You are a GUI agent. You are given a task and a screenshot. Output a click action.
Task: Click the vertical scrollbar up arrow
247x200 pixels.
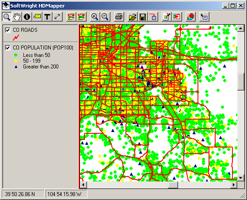[x=240, y=28]
